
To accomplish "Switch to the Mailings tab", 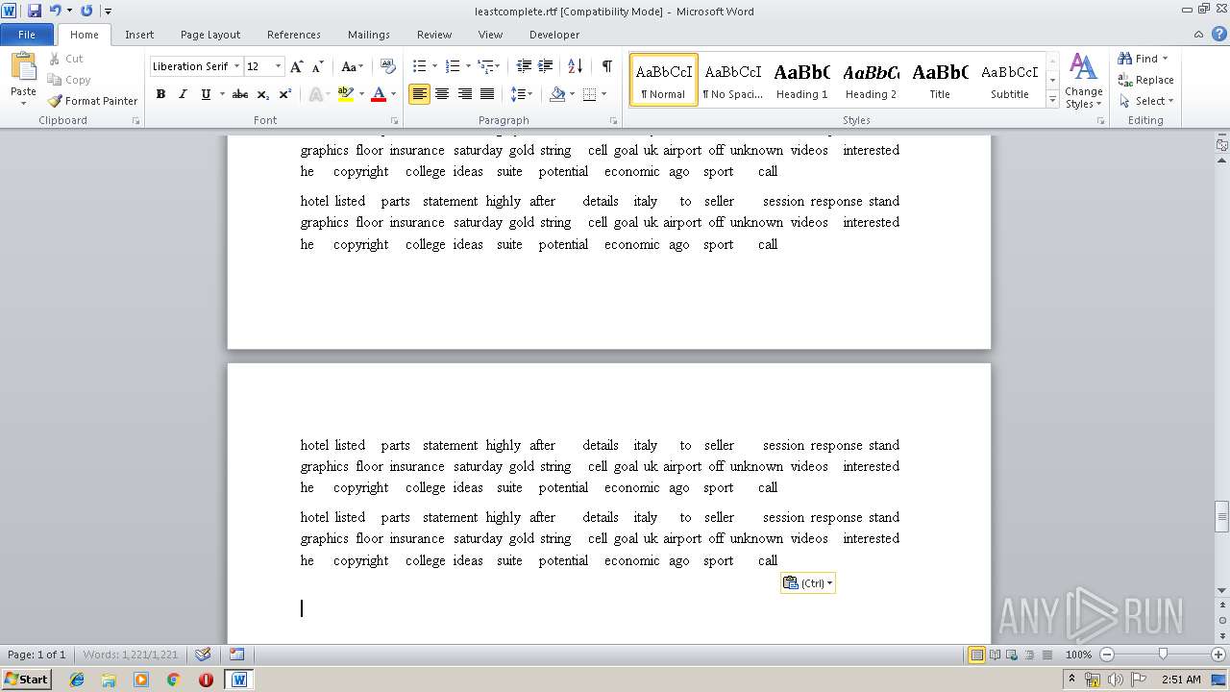I will 369,35.
